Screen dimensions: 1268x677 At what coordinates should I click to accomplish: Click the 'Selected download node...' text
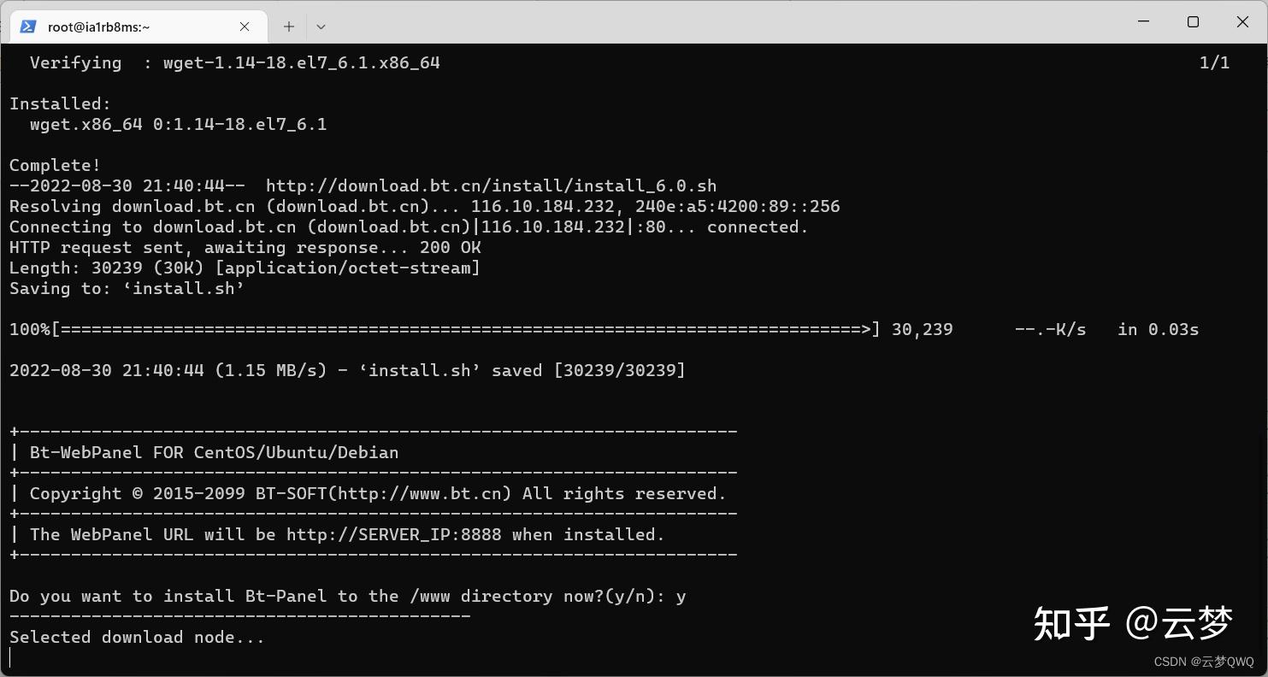pyautogui.click(x=137, y=637)
